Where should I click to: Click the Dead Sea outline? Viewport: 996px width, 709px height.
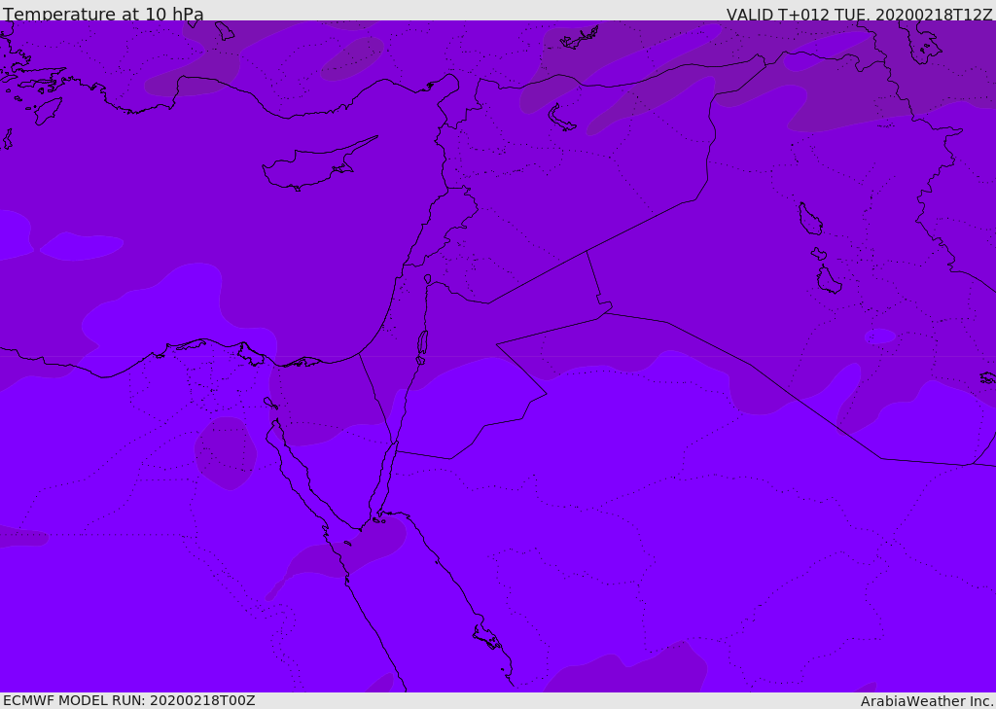422,343
